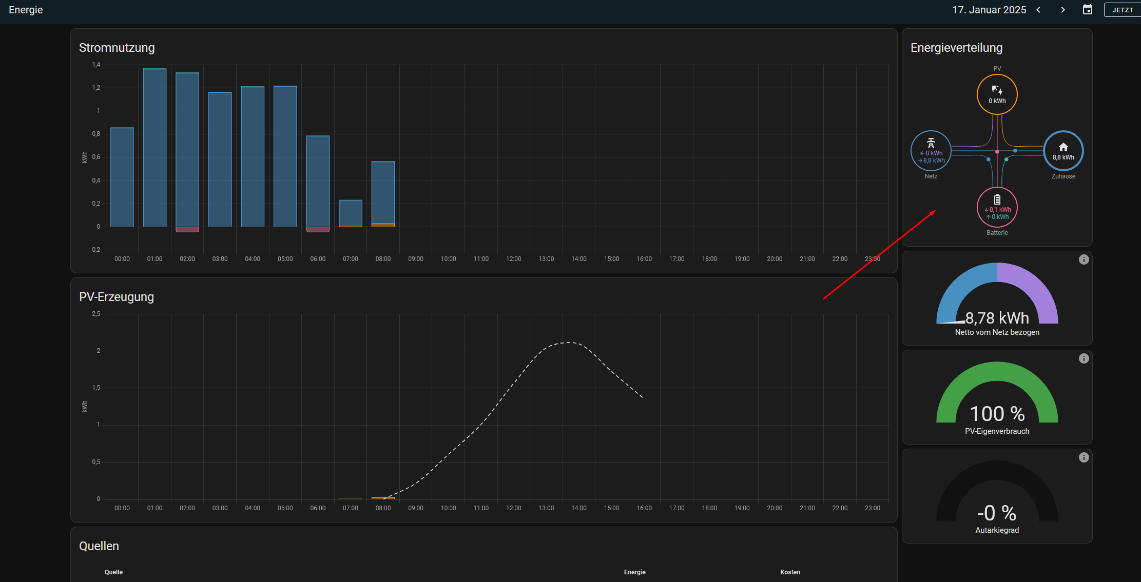
Task: Open info icon on Netto vom Netz gauge
Action: coord(1084,259)
